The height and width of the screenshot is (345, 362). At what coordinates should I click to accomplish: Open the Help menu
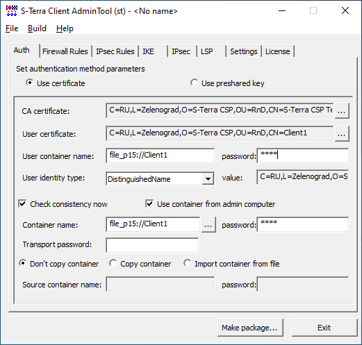click(x=65, y=28)
